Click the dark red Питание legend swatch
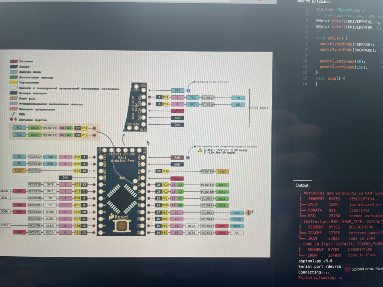Viewport: 383px width, 287px height. coord(14,61)
